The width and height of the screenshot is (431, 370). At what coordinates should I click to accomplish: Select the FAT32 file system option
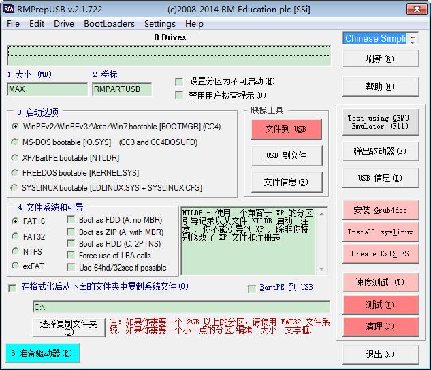click(x=16, y=236)
